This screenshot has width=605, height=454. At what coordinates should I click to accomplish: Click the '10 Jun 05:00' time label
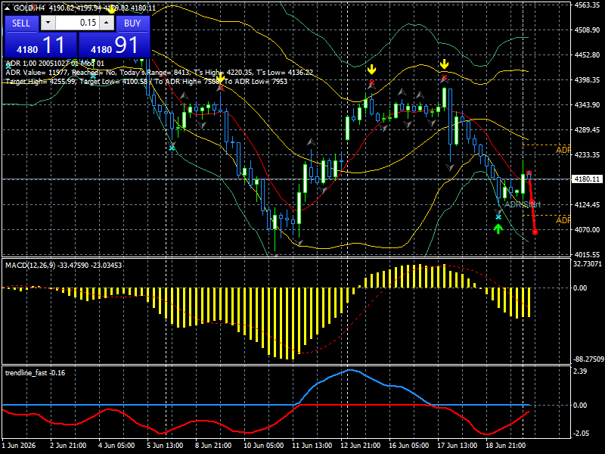pos(263,446)
